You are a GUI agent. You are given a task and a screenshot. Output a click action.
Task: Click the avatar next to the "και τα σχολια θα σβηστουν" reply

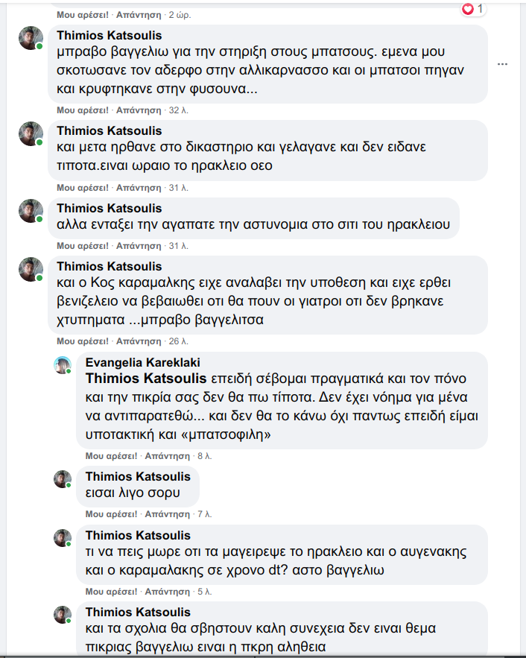(x=63, y=615)
